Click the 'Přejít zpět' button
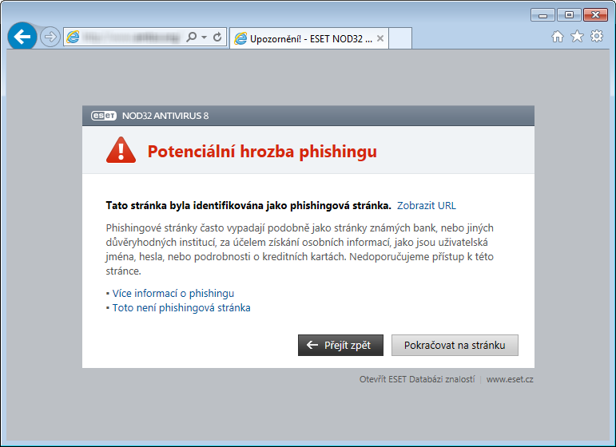The height and width of the screenshot is (447, 616). pyautogui.click(x=340, y=346)
